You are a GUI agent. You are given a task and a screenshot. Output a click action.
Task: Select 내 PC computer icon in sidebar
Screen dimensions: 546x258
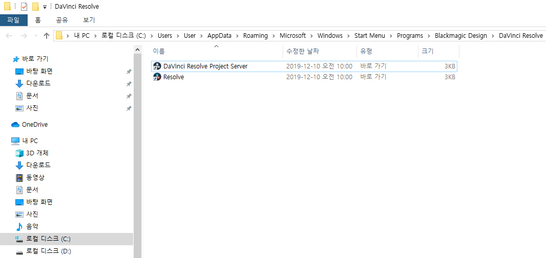(15, 140)
